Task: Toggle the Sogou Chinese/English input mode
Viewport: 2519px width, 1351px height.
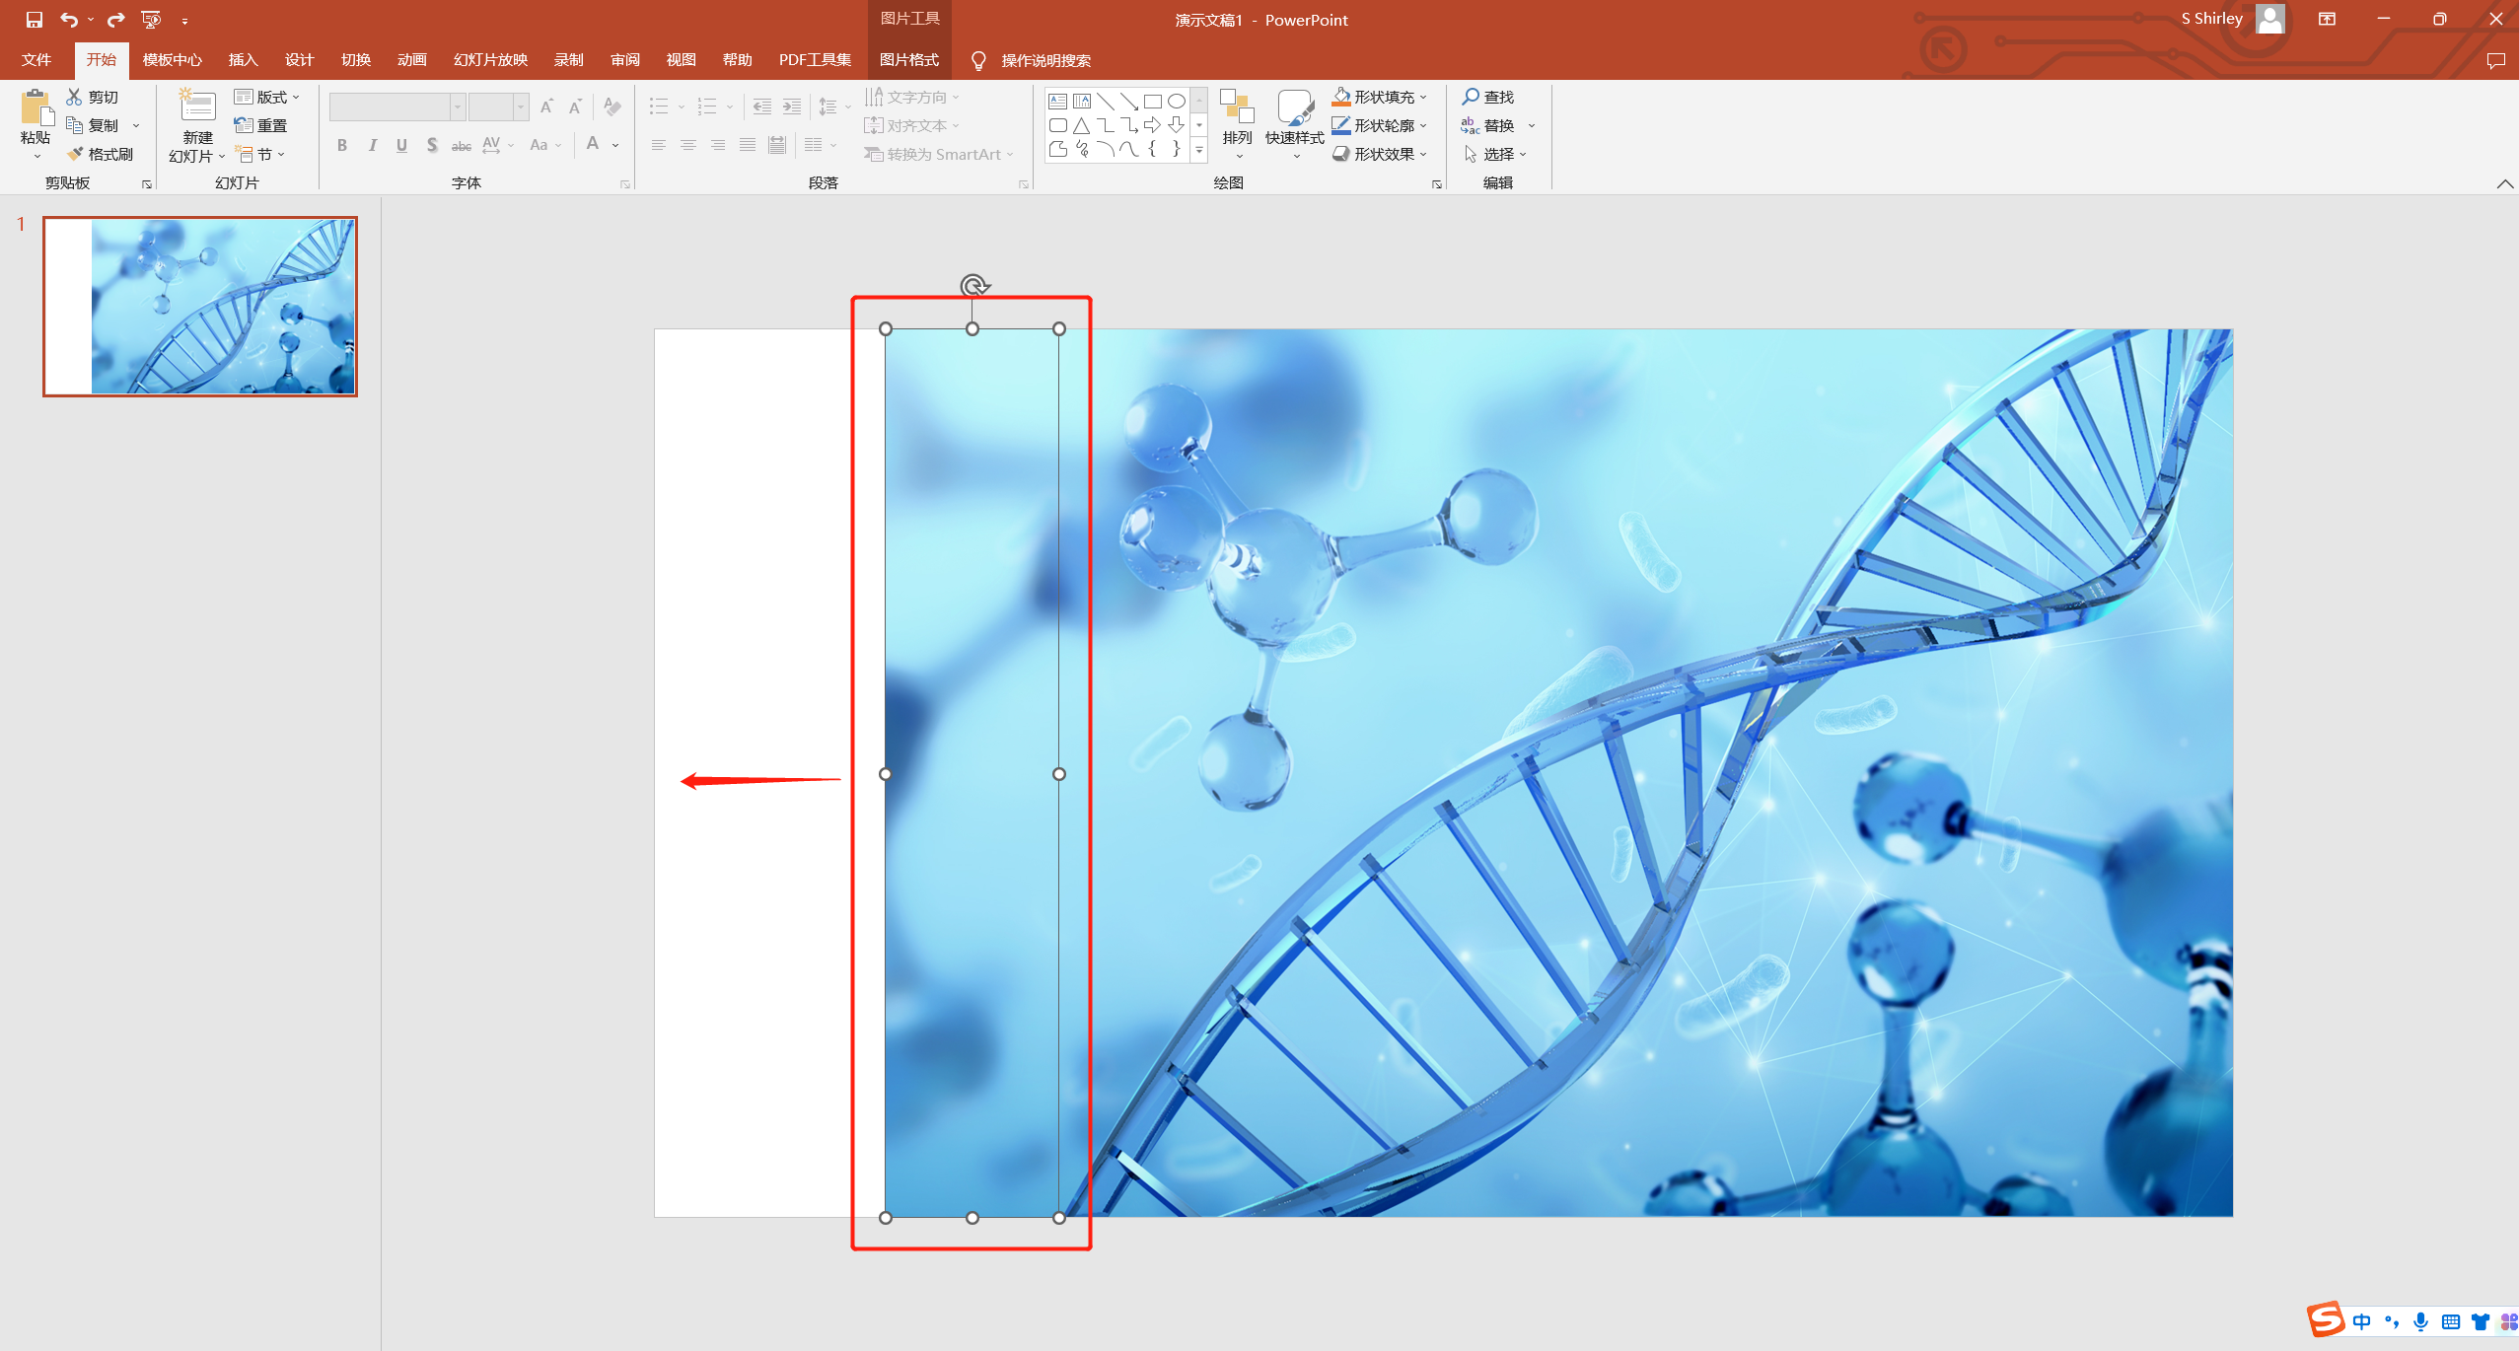Action: click(x=2361, y=1321)
